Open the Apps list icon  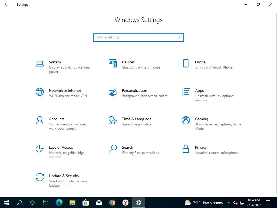coord(186,92)
